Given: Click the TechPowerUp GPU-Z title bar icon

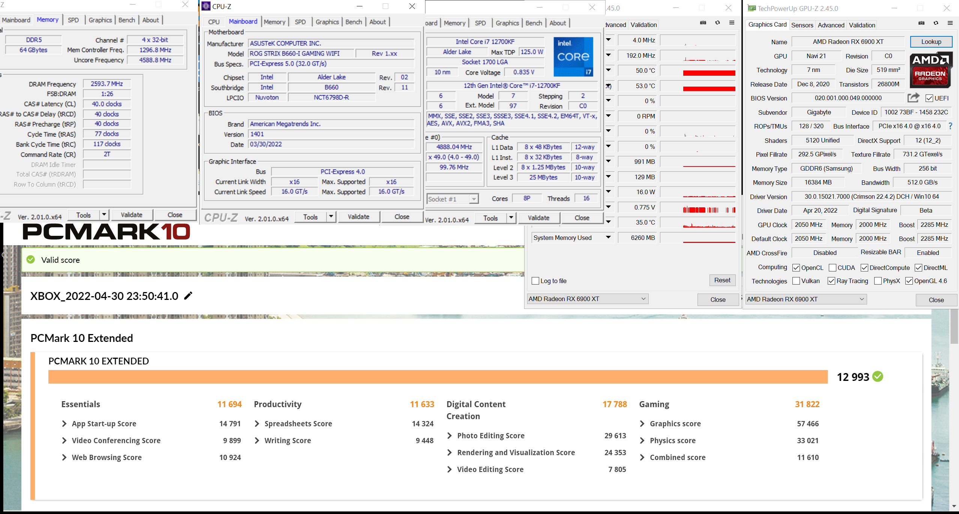Looking at the screenshot, I should pos(752,8).
